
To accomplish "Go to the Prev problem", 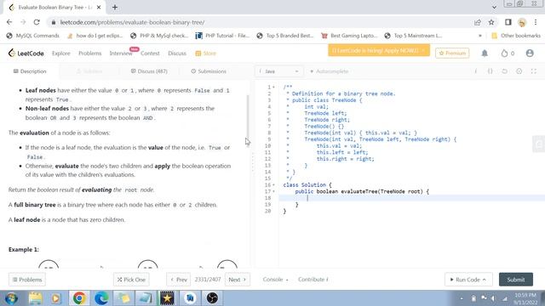I will 179,280.
